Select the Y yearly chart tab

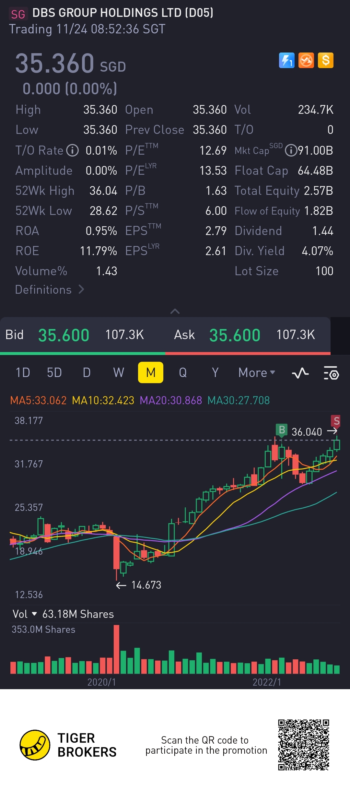tap(215, 373)
